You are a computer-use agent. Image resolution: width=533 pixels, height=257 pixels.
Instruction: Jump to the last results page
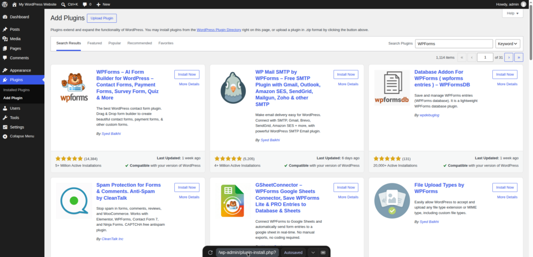point(519,57)
